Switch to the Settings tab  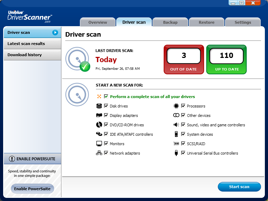point(243,22)
